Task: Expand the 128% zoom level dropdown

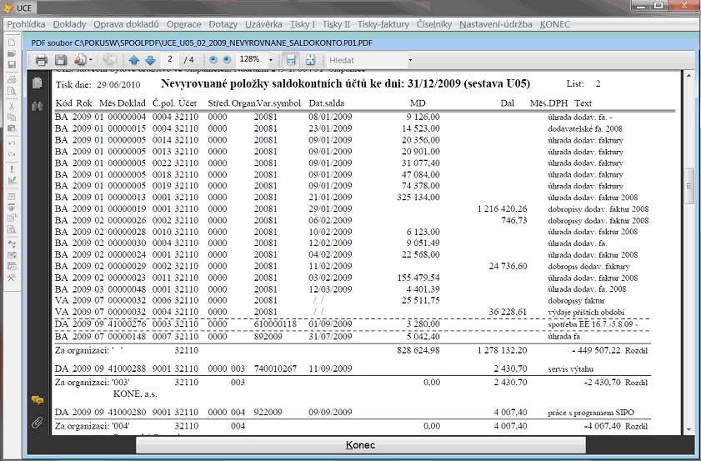Action: point(272,60)
